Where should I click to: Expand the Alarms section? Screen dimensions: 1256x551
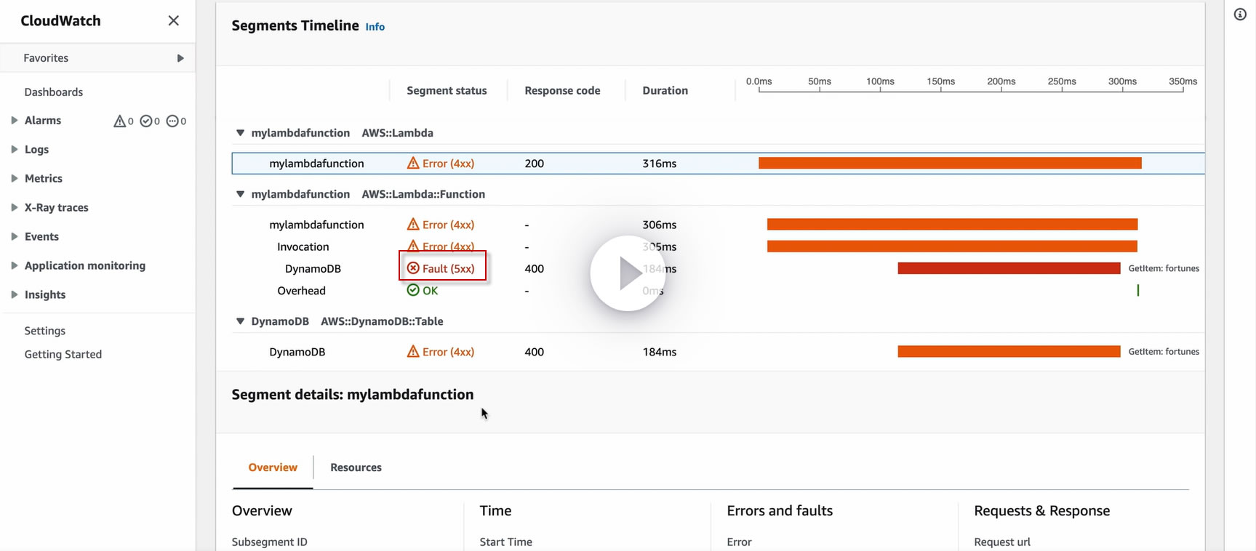(x=14, y=120)
